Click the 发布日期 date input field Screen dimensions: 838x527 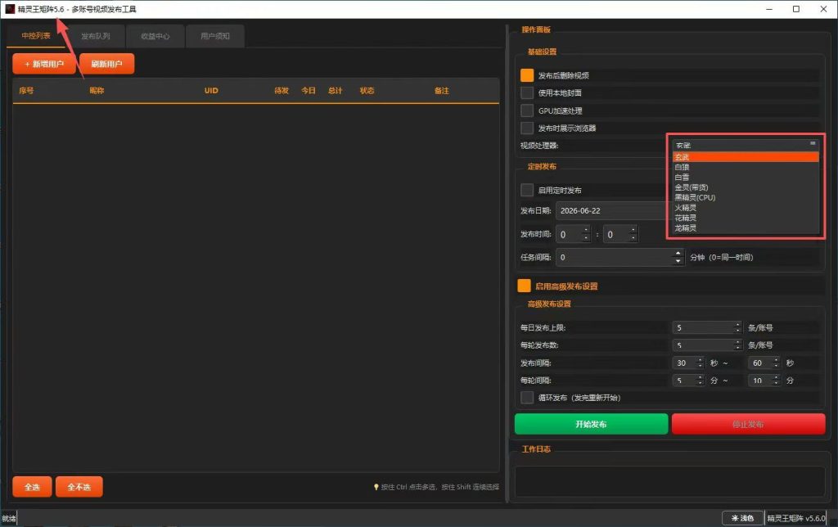(612, 210)
